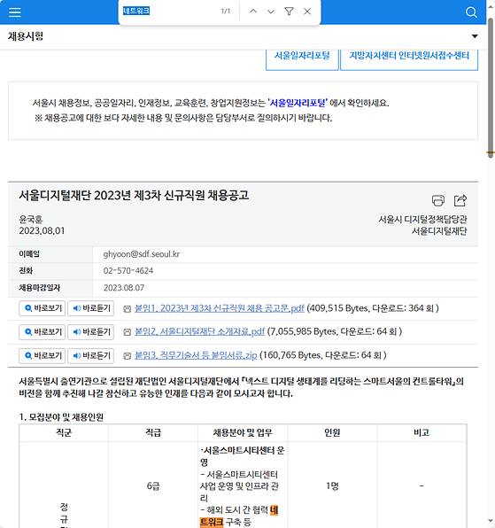Click 바로보기 for 붙임3 zip file
Viewport: 495px width, 528px height.
pyautogui.click(x=43, y=355)
